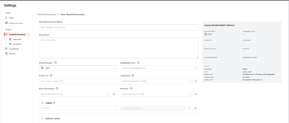
Task: Add label row with plus button
Action: click(189, 108)
